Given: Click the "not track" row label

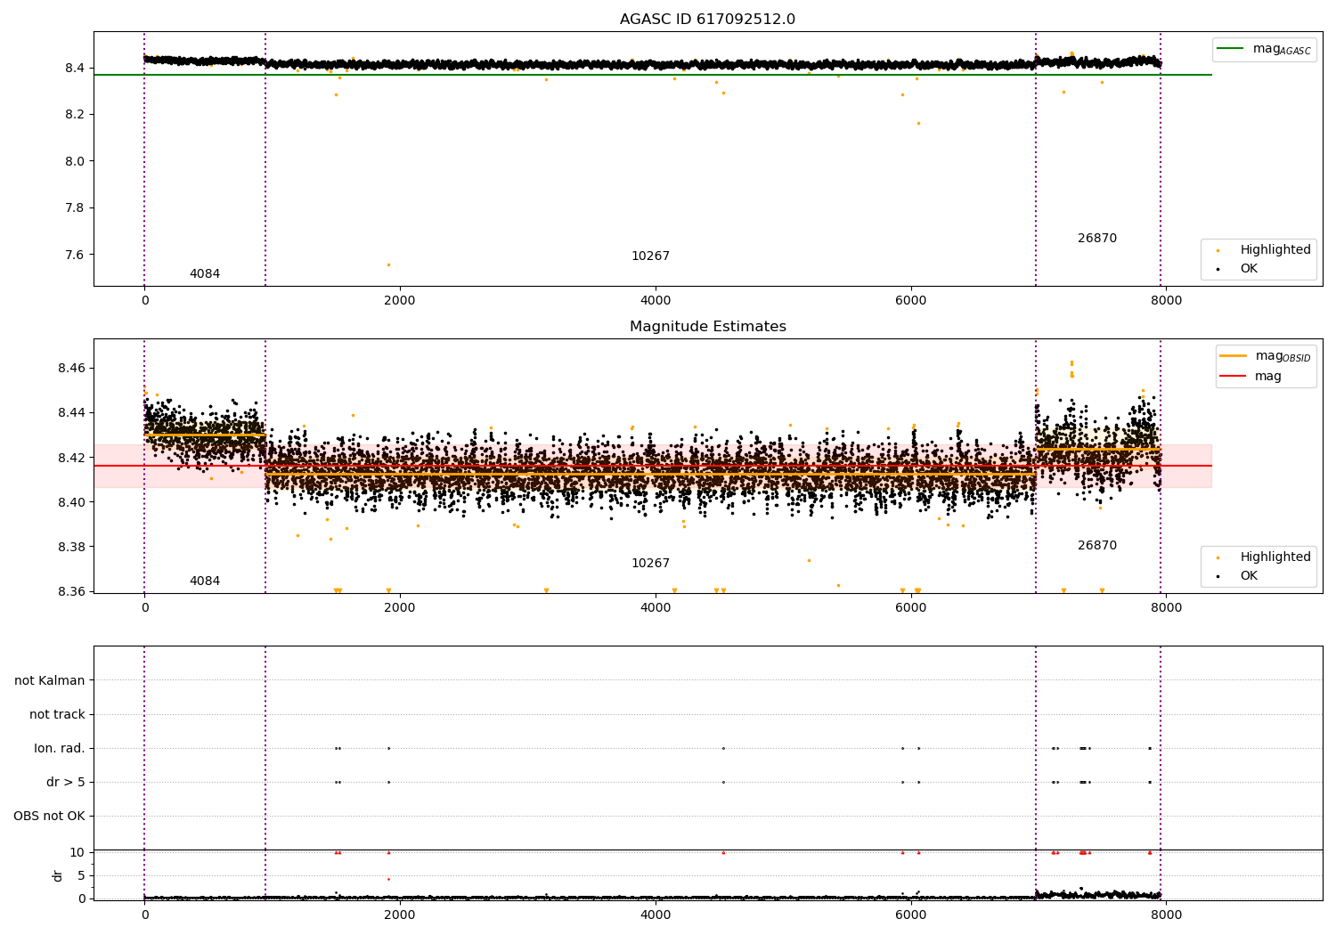Looking at the screenshot, I should (57, 714).
